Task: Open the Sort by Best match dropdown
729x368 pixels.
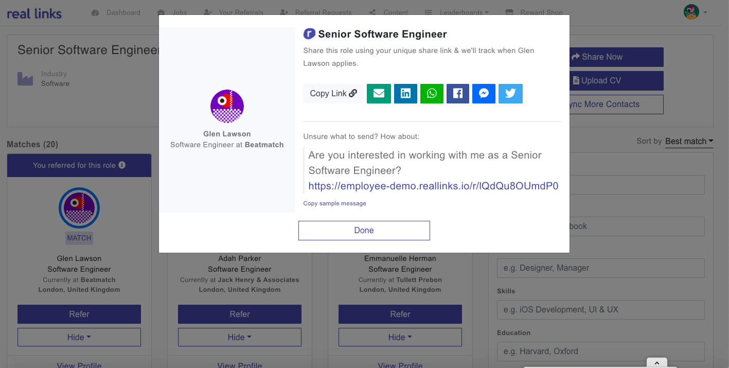Action: tap(689, 141)
